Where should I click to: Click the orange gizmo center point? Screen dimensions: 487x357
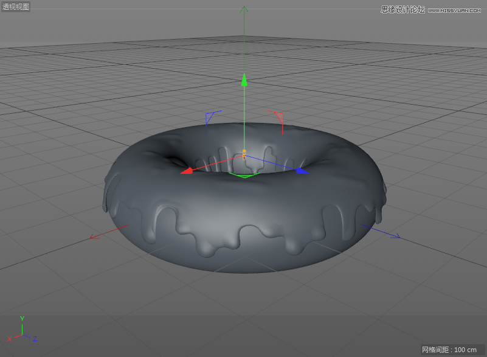click(244, 151)
